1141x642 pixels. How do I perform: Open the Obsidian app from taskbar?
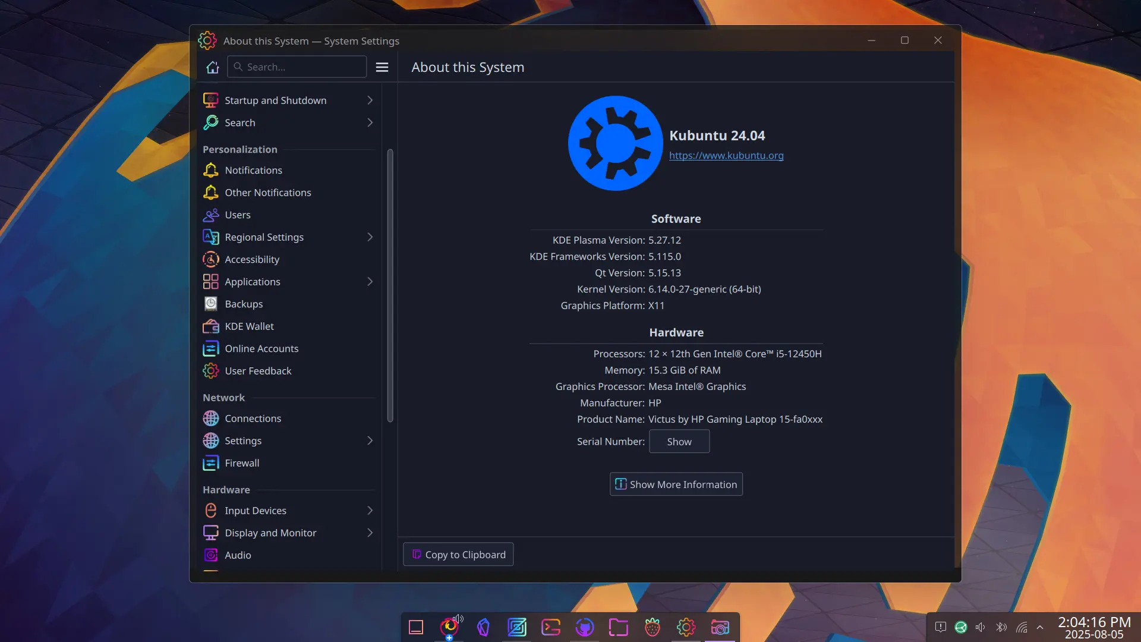(x=483, y=627)
